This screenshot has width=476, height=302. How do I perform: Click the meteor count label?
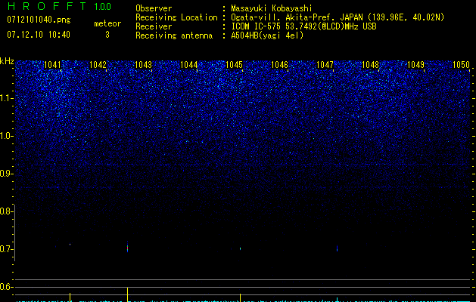(107, 23)
